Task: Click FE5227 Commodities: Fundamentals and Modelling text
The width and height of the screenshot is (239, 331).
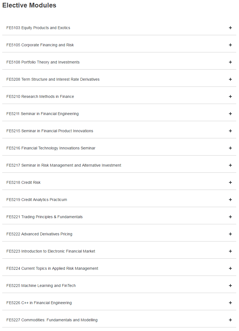Action: coord(52,320)
